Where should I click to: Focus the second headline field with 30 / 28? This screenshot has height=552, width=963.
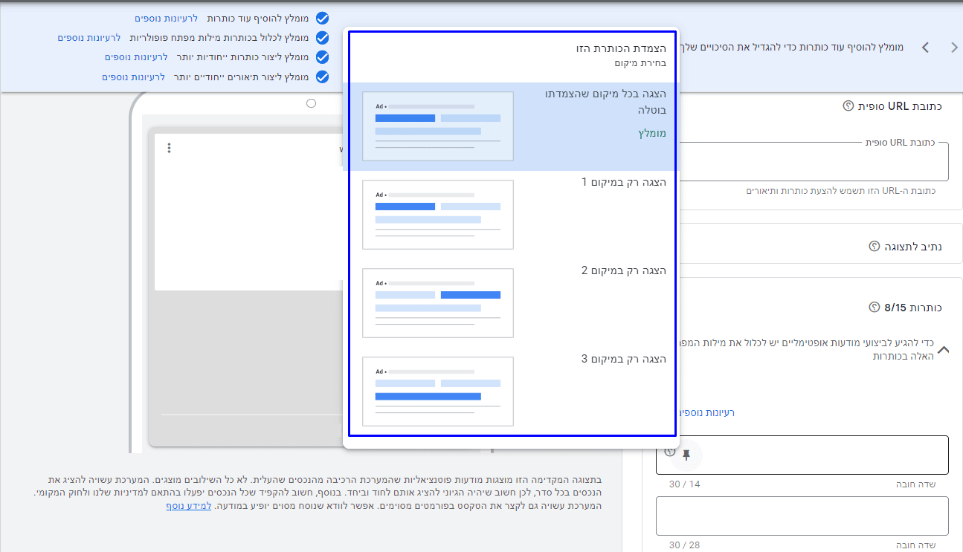[802, 516]
